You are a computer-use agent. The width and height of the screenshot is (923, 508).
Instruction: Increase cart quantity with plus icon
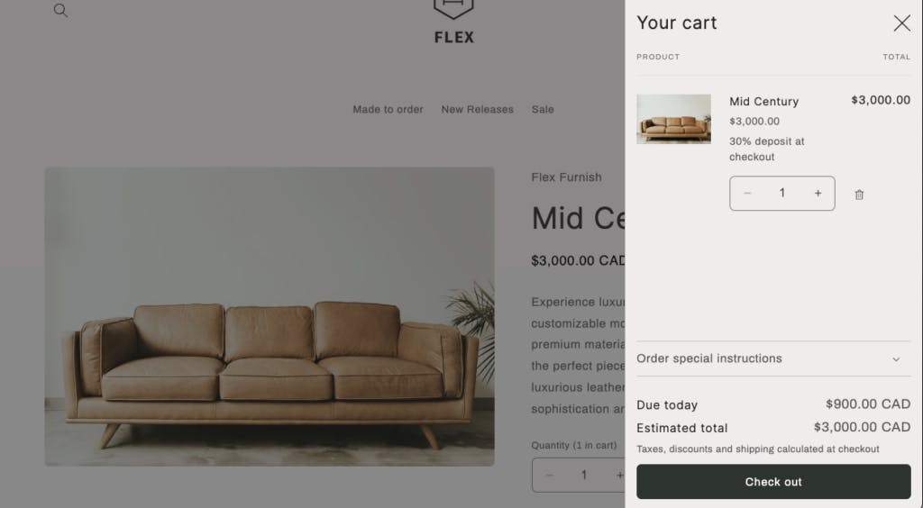818,194
